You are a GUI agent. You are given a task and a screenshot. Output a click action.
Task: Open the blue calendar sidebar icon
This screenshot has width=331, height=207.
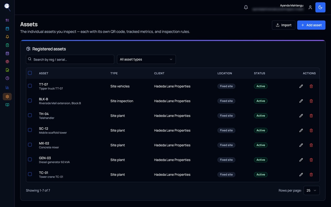click(7, 28)
